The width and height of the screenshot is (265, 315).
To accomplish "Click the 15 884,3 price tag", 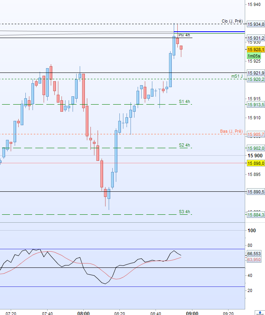I will coord(256,215).
